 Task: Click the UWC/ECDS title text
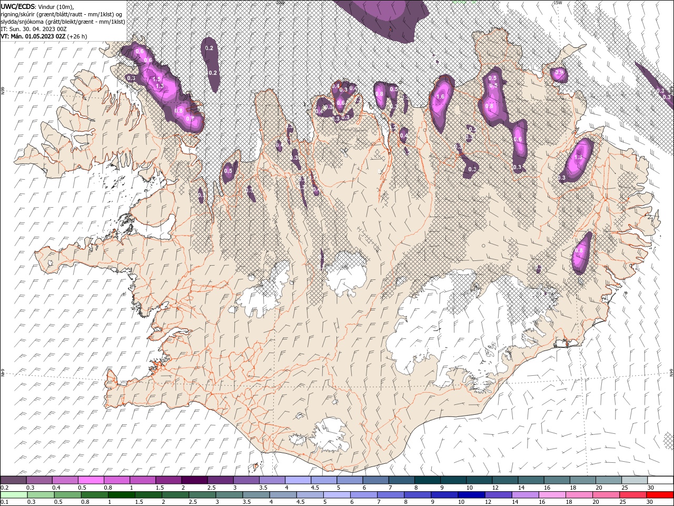click(18, 6)
